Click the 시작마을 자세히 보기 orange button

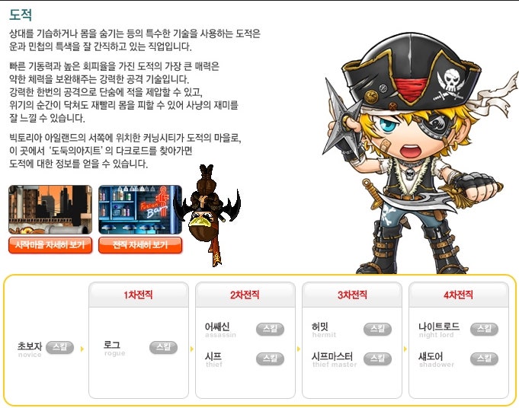tap(50, 245)
